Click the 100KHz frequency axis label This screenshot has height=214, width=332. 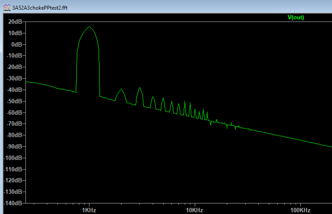pyautogui.click(x=300, y=210)
